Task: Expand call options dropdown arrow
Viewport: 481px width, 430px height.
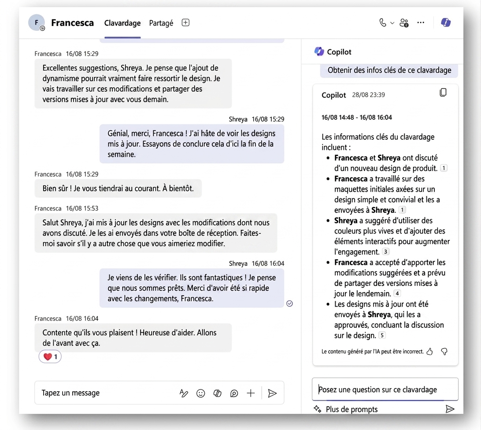Action: coord(392,23)
